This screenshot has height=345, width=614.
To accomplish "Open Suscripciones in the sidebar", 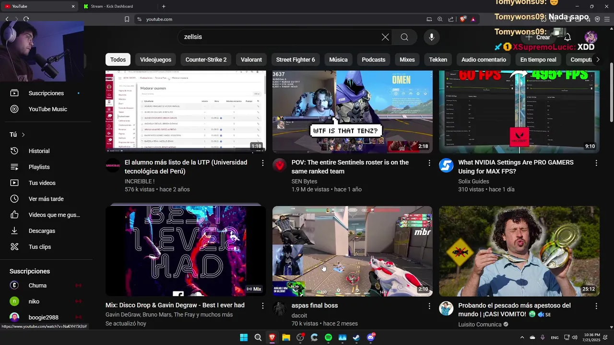I will tap(46, 93).
